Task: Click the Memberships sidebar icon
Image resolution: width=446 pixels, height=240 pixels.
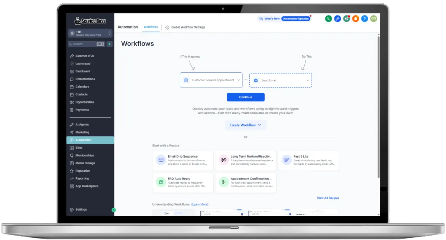Action: pyautogui.click(x=72, y=155)
